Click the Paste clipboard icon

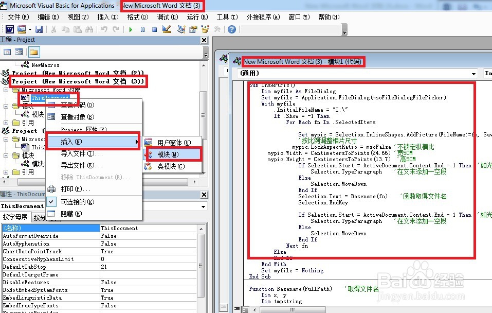click(x=77, y=29)
